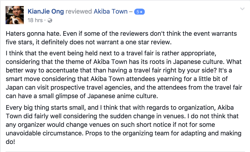Open the "18 hrs" timestamp permalink
Image resolution: width=250 pixels, height=152 pixels.
tap(35, 20)
